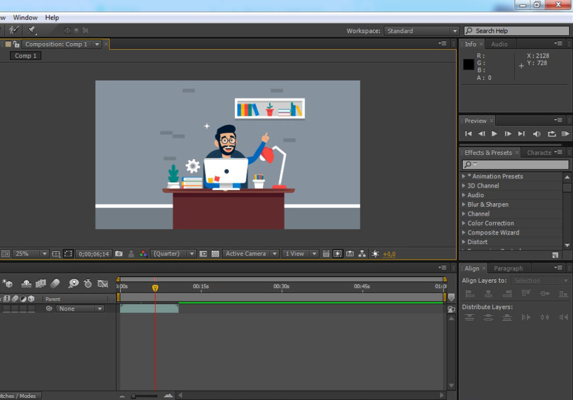Open the composition flowchart icon
This screenshot has width=573, height=400.
pos(362,254)
